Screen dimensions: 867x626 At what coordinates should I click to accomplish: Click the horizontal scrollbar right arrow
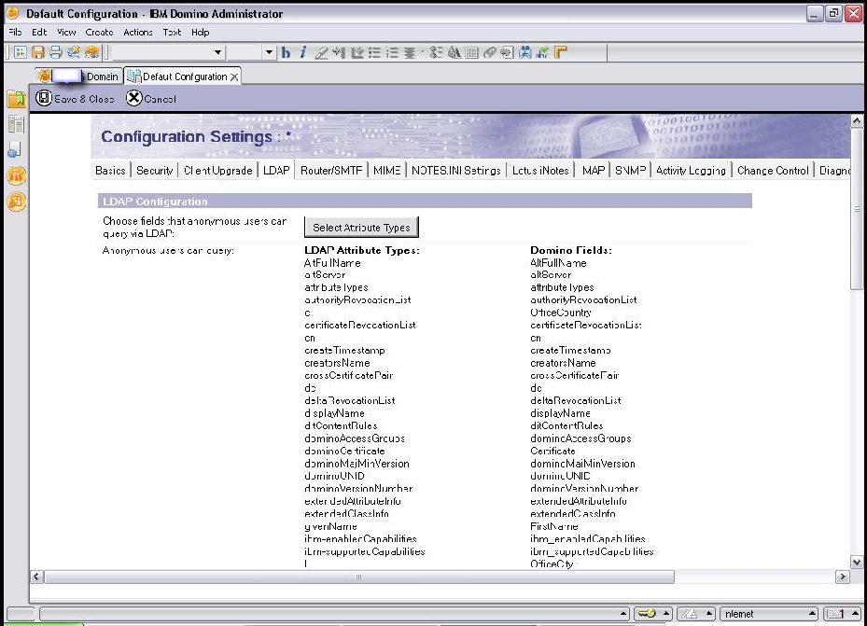click(x=842, y=577)
